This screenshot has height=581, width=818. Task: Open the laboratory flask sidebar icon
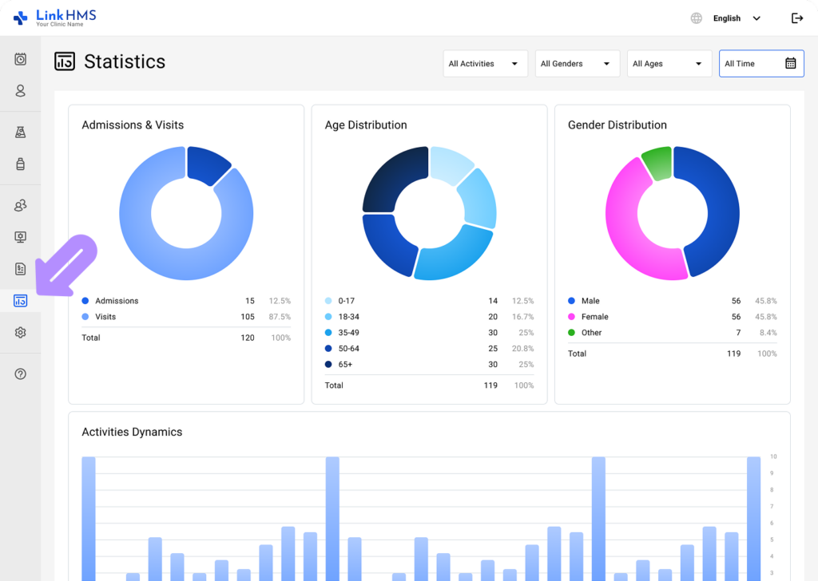pos(21,132)
